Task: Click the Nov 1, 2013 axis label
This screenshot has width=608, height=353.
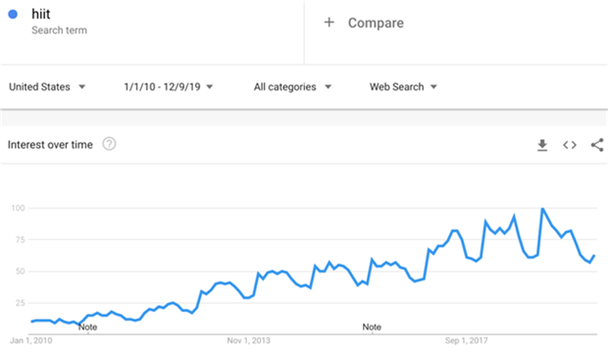Action: click(x=248, y=340)
